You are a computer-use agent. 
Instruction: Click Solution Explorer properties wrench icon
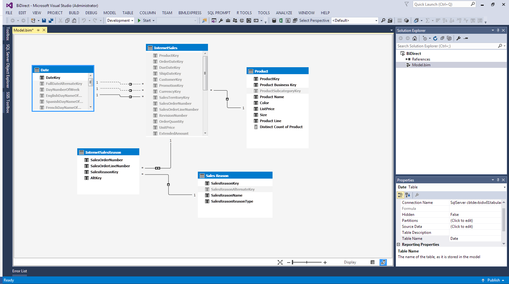(x=458, y=38)
